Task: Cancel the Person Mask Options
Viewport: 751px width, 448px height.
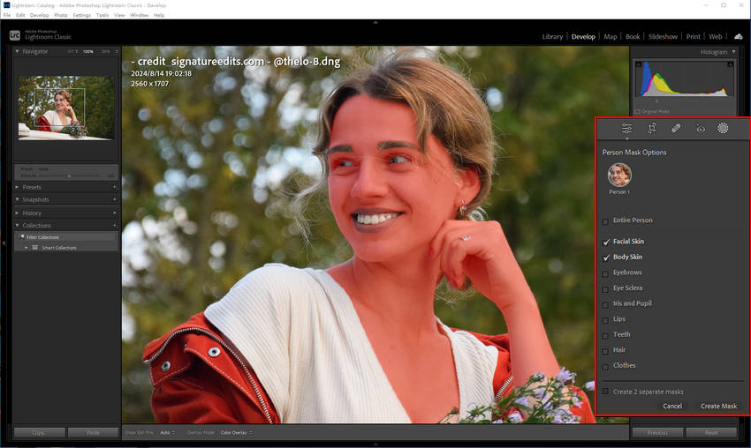Action: pyautogui.click(x=672, y=406)
